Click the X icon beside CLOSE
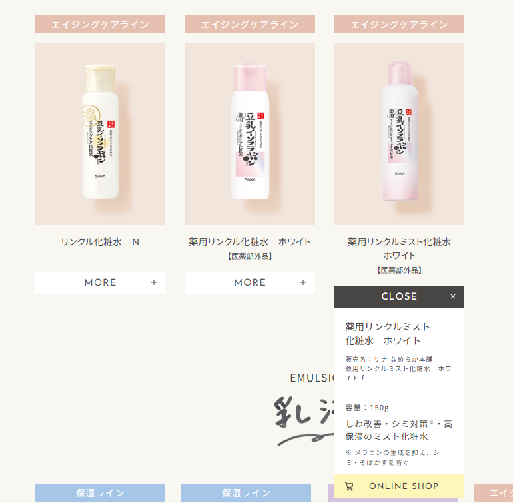 [453, 296]
